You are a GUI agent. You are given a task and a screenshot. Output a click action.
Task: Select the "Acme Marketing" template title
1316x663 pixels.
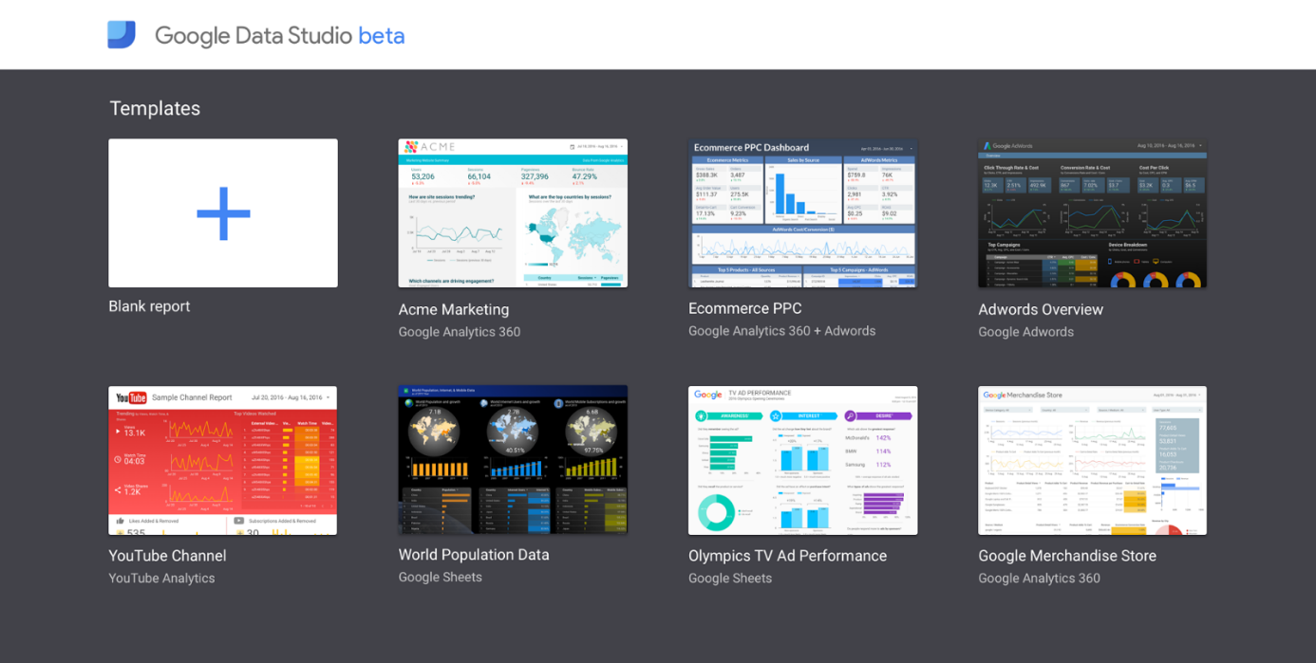tap(454, 309)
